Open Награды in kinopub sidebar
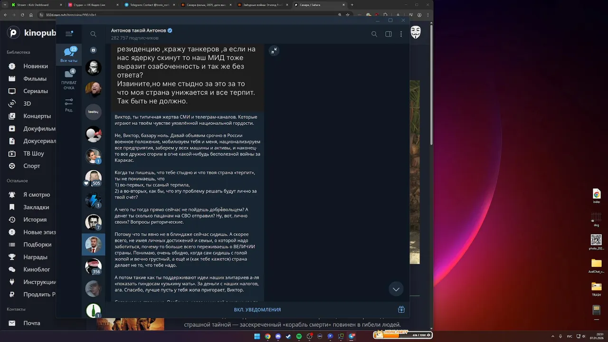Viewport: 608px width, 342px height. click(x=36, y=257)
